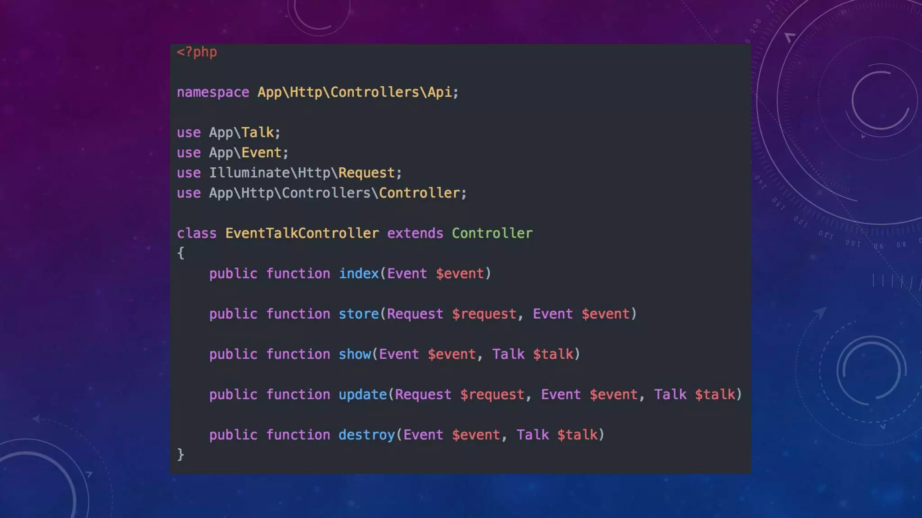Click the closing curly brace
Image resolution: width=922 pixels, height=518 pixels.
(x=181, y=454)
